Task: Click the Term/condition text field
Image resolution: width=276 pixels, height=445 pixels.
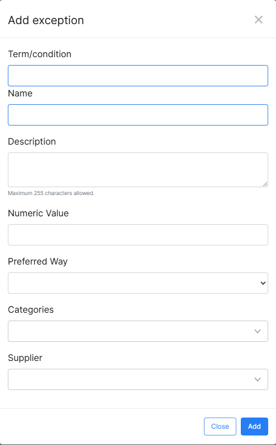Action: tap(138, 76)
